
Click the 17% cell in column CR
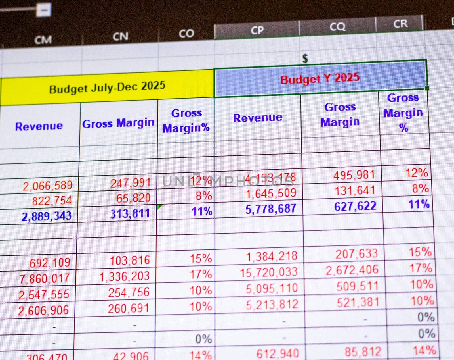[x=410, y=268]
